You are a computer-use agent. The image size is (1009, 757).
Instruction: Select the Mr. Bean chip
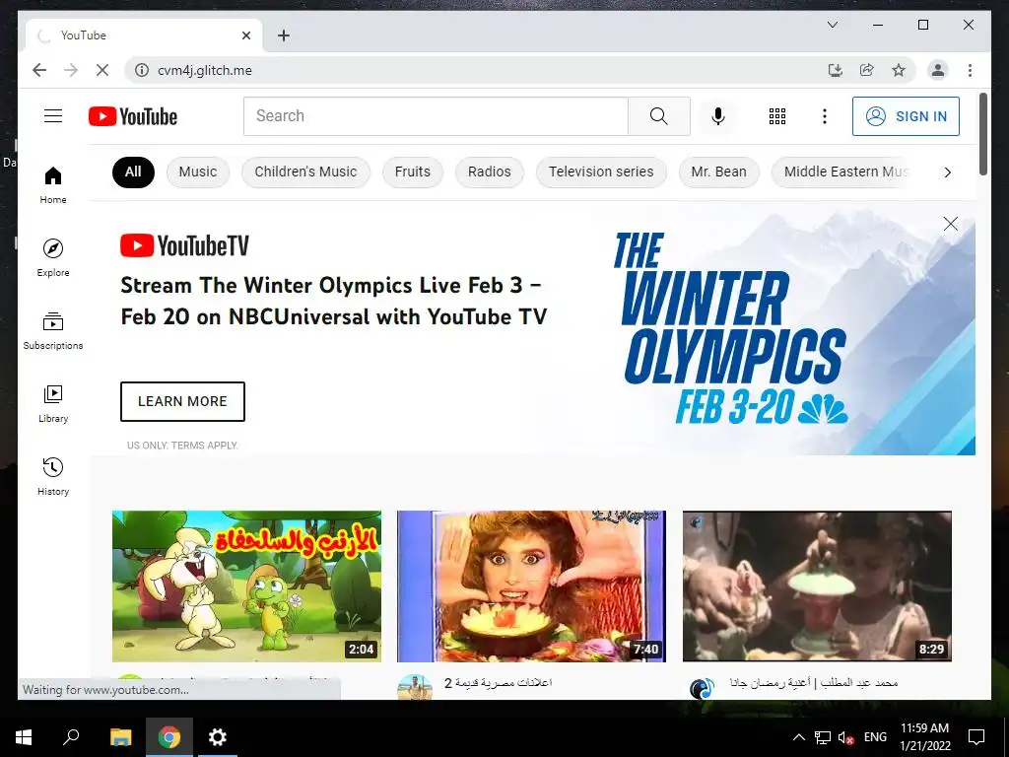(x=718, y=172)
